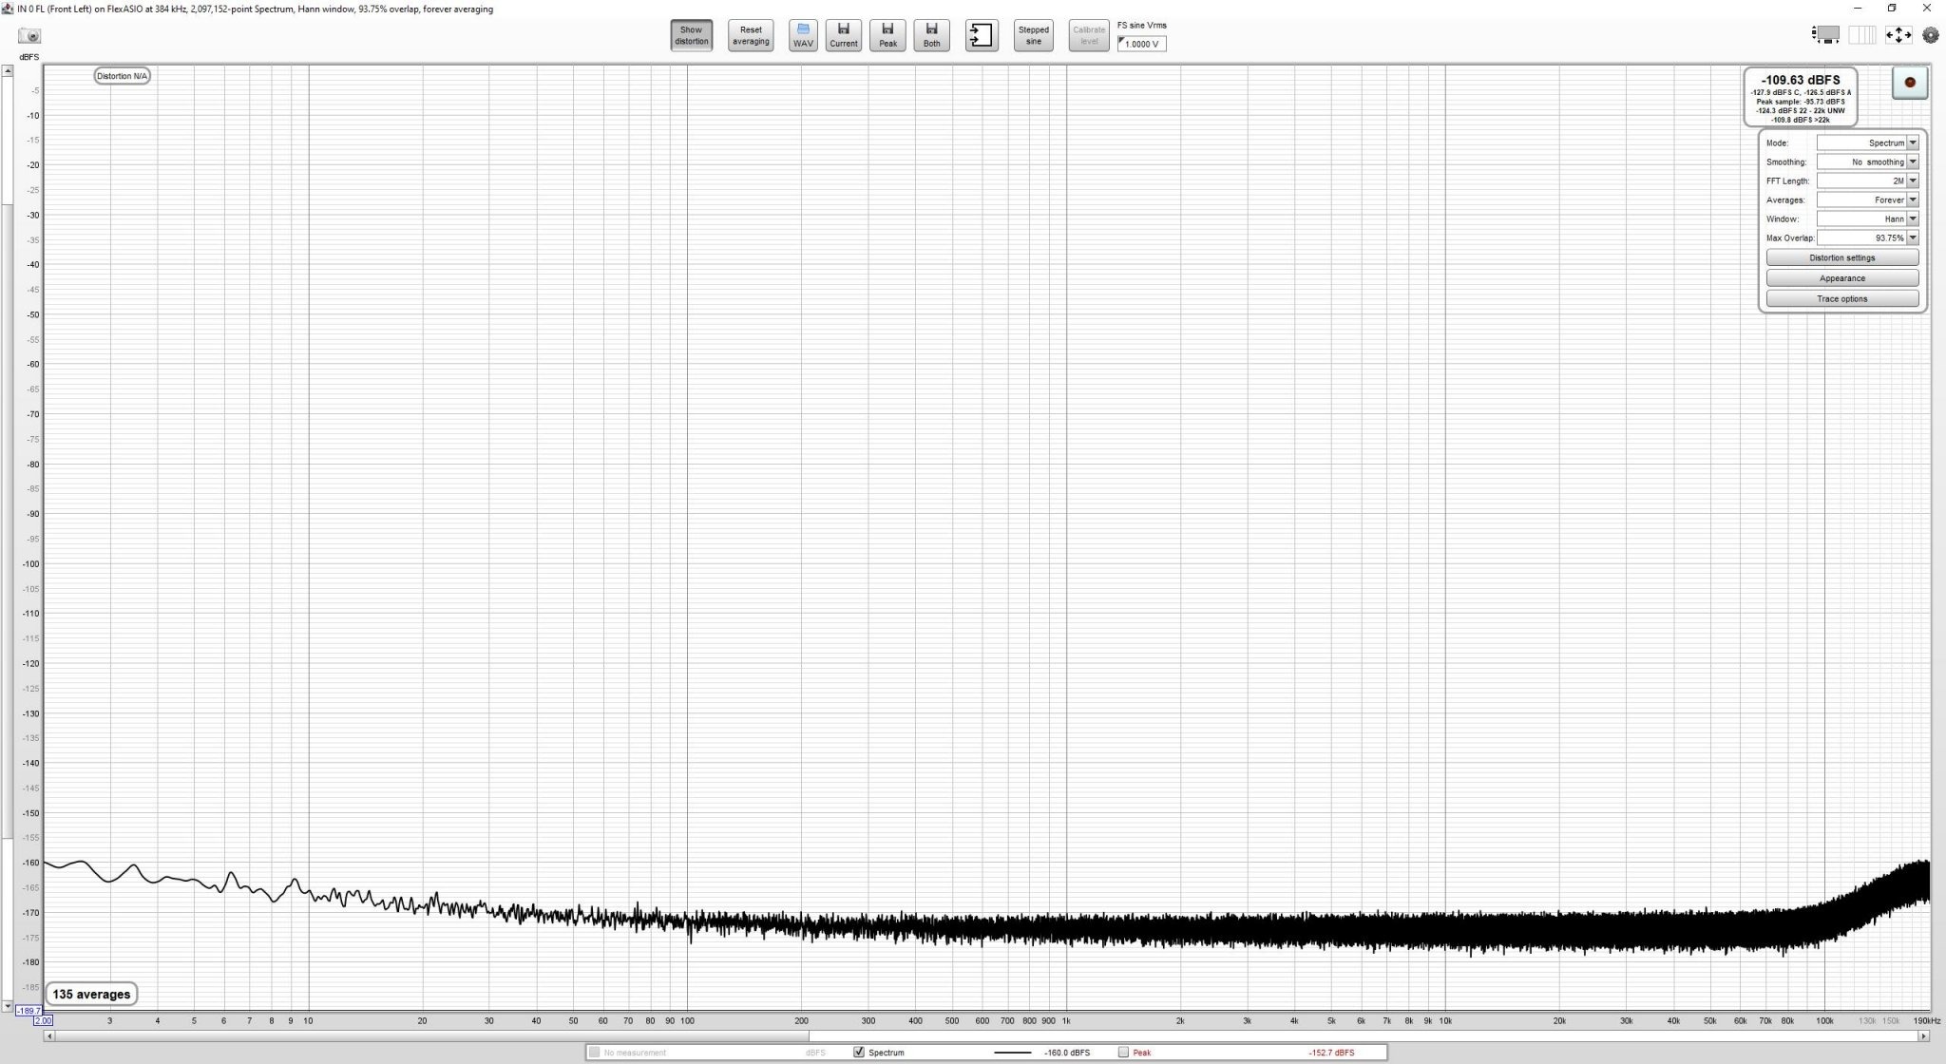This screenshot has height=1064, width=1946.
Task: Open Trace options
Action: click(x=1841, y=298)
